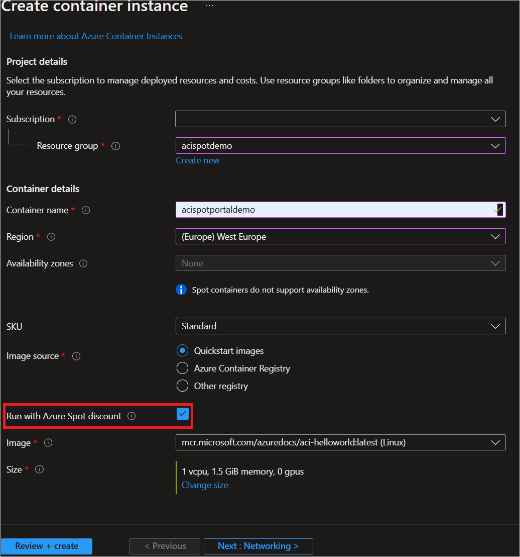The width and height of the screenshot is (520, 557).
Task: Click the Review + create button
Action: [x=47, y=546]
